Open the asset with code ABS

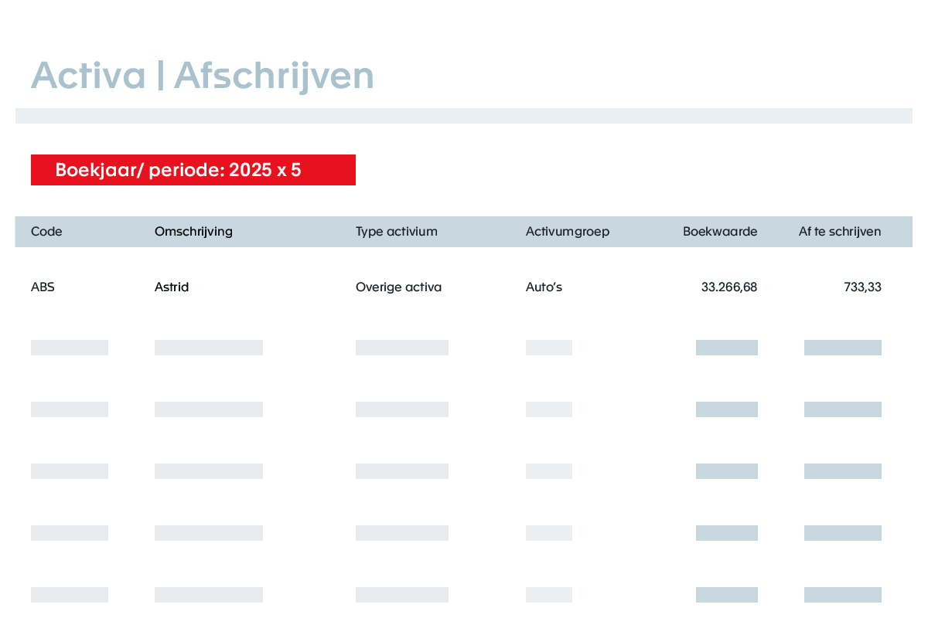click(x=43, y=287)
